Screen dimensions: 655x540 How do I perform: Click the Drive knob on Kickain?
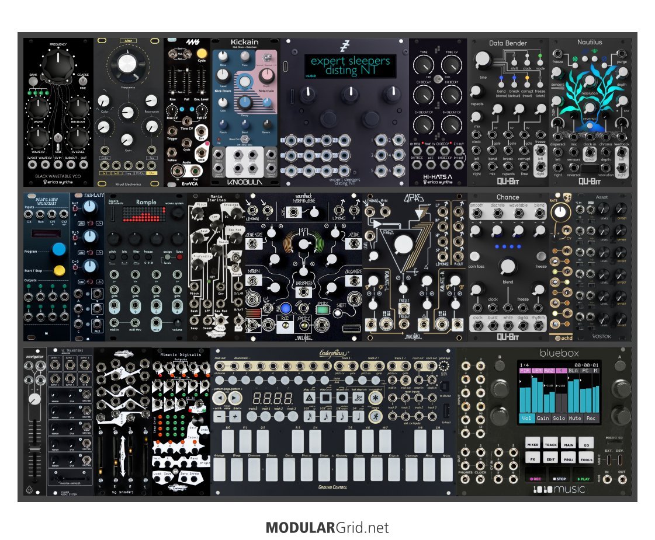pos(223,57)
